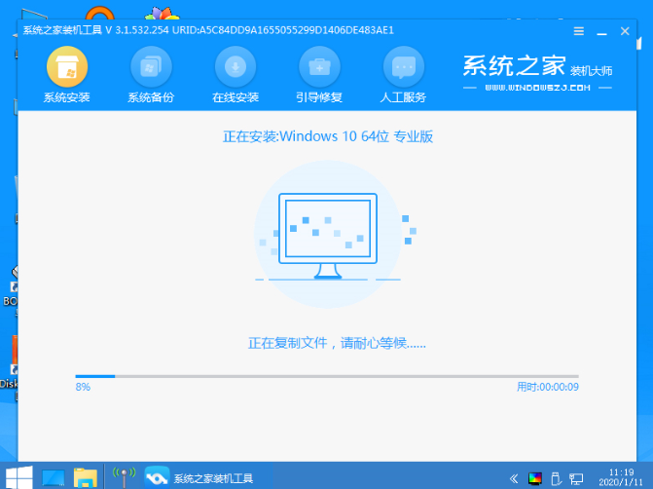Expand hidden system tray icons
653x489 pixels.
514,477
